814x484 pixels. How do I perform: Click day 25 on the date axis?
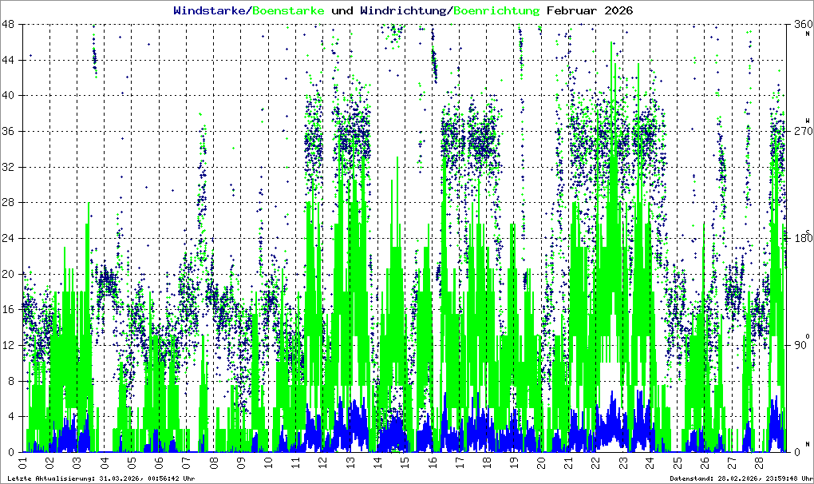(677, 462)
